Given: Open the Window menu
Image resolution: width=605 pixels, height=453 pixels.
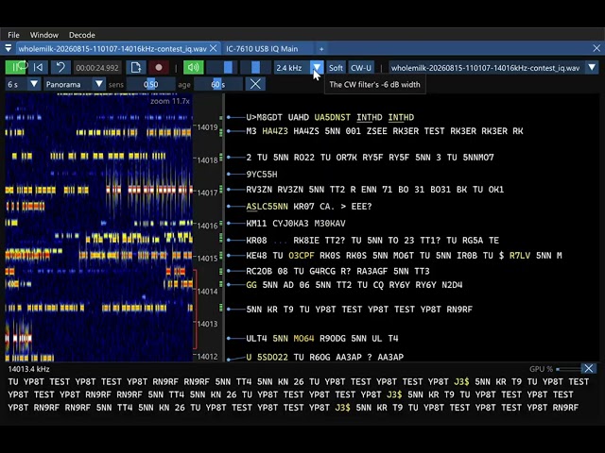Looking at the screenshot, I should coord(44,35).
